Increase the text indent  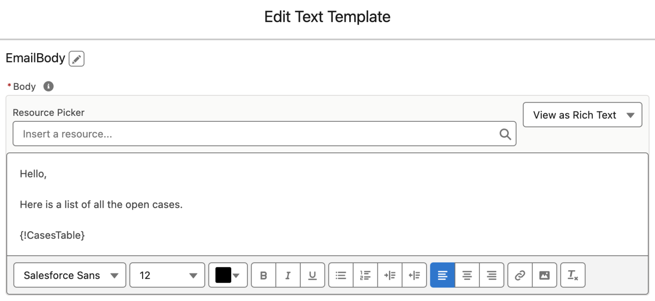(x=390, y=275)
